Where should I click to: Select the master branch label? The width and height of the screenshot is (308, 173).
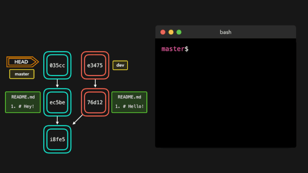pyautogui.click(x=22, y=74)
